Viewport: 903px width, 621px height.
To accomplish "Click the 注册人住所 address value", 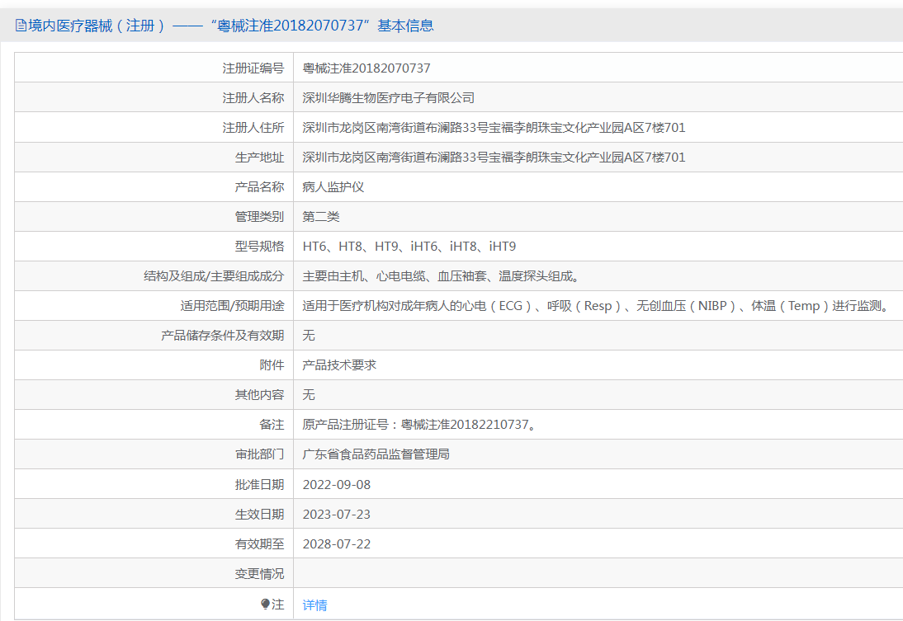I will (494, 128).
